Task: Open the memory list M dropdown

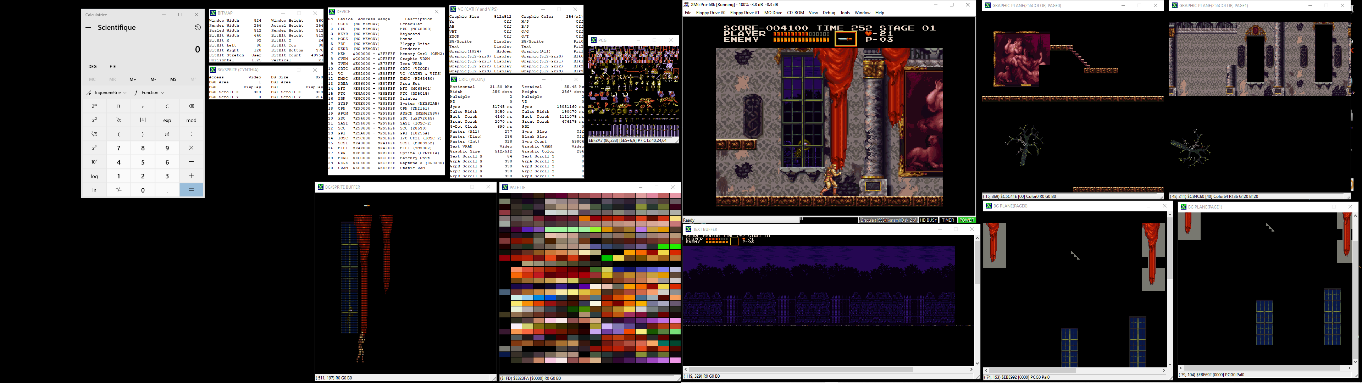Action: (194, 79)
